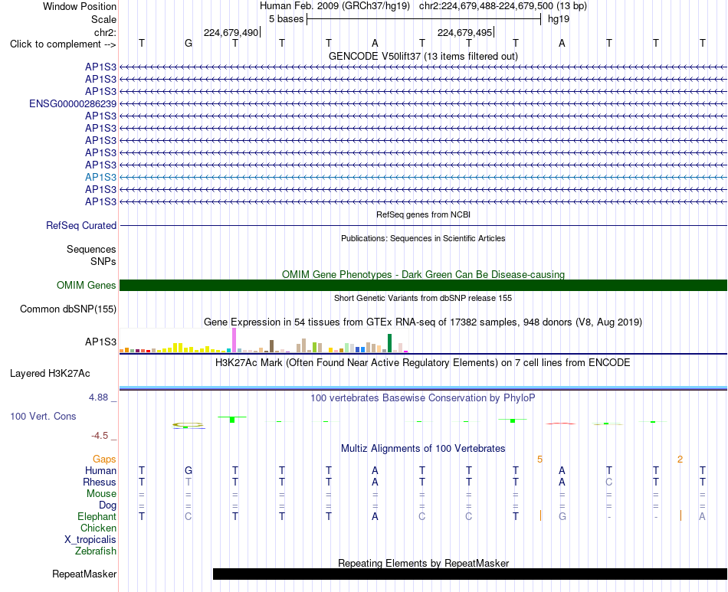Image resolution: width=728 pixels, height=592 pixels.
Task: Click the Dog species label
Action: pyautogui.click(x=107, y=505)
